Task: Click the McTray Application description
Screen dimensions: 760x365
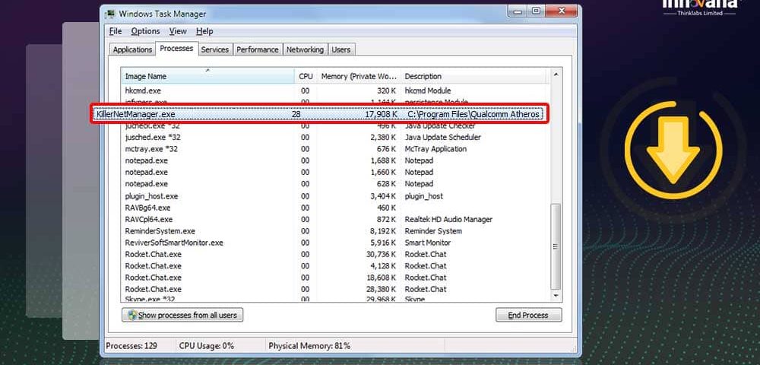Action: (x=435, y=149)
